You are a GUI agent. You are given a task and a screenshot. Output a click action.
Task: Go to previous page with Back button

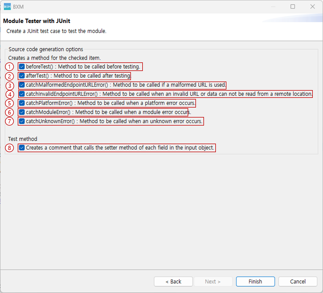pyautogui.click(x=173, y=281)
